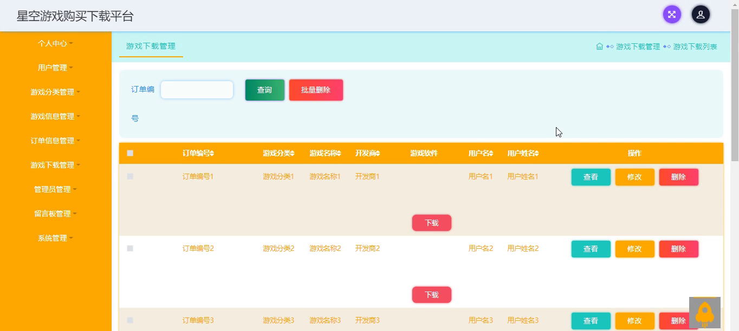Open the 订单信息管理 sidebar menu
Viewport: 739px width, 331px height.
click(x=56, y=141)
